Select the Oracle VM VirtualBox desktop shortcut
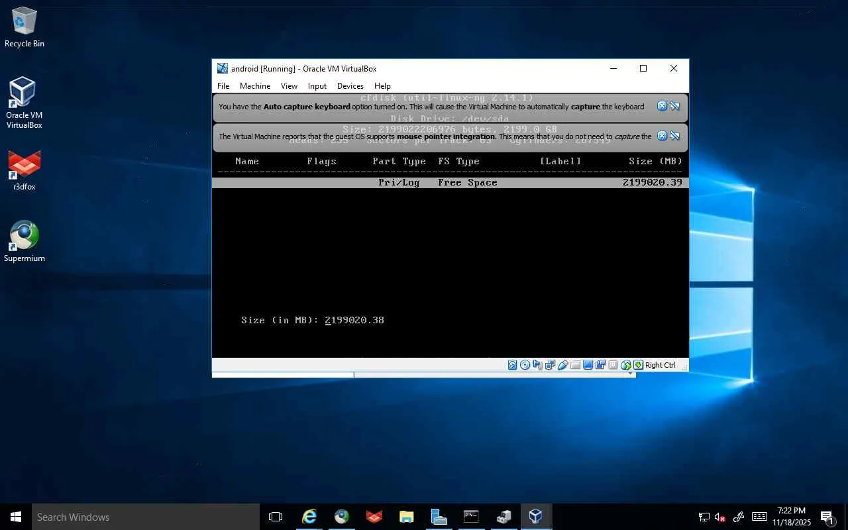Image resolution: width=848 pixels, height=530 pixels. (x=25, y=103)
